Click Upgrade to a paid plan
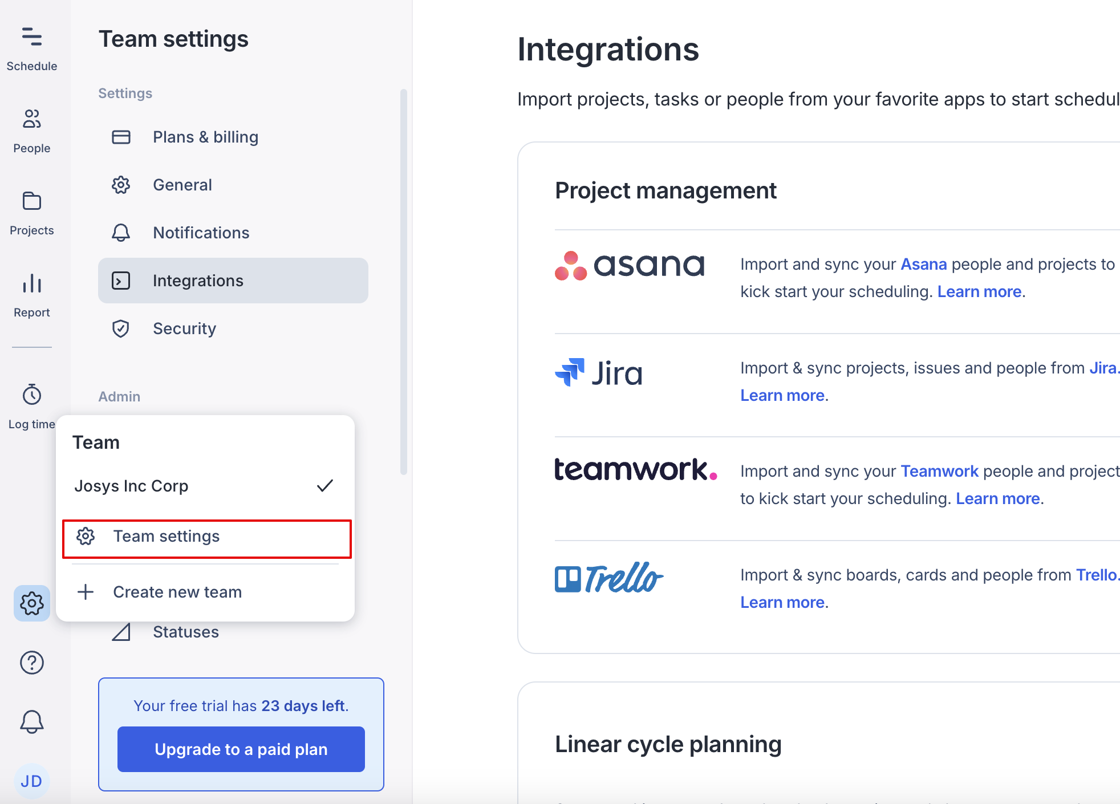This screenshot has height=804, width=1120. [241, 749]
